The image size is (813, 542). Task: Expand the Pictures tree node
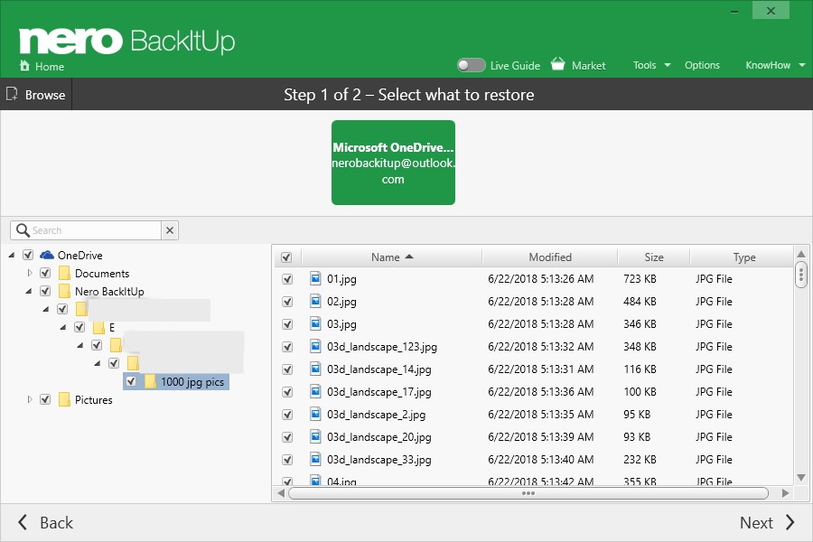30,399
